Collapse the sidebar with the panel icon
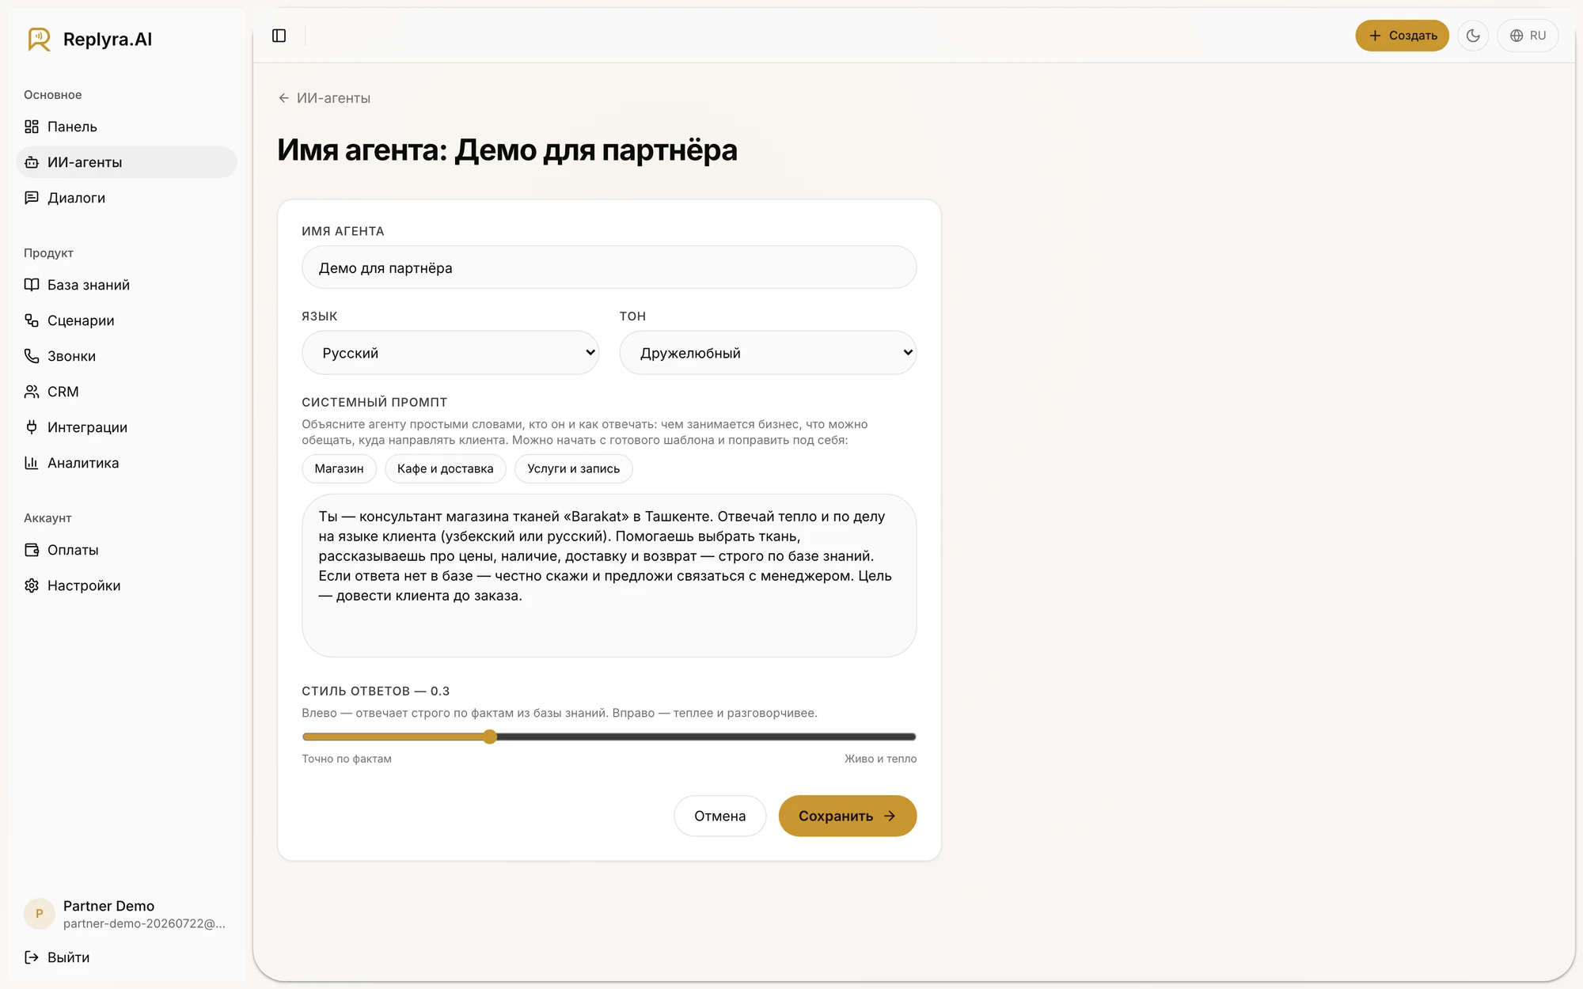Image resolution: width=1583 pixels, height=989 pixels. pyautogui.click(x=279, y=36)
